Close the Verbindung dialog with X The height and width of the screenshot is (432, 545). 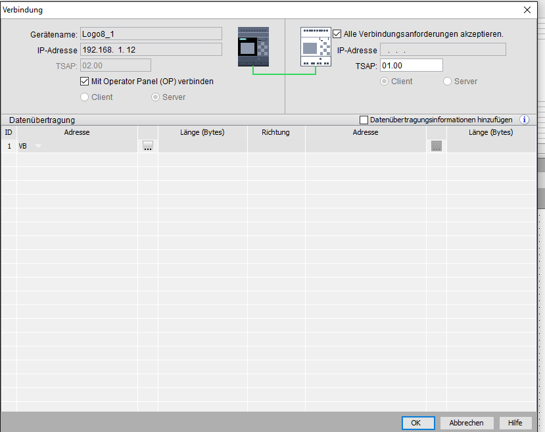(527, 10)
